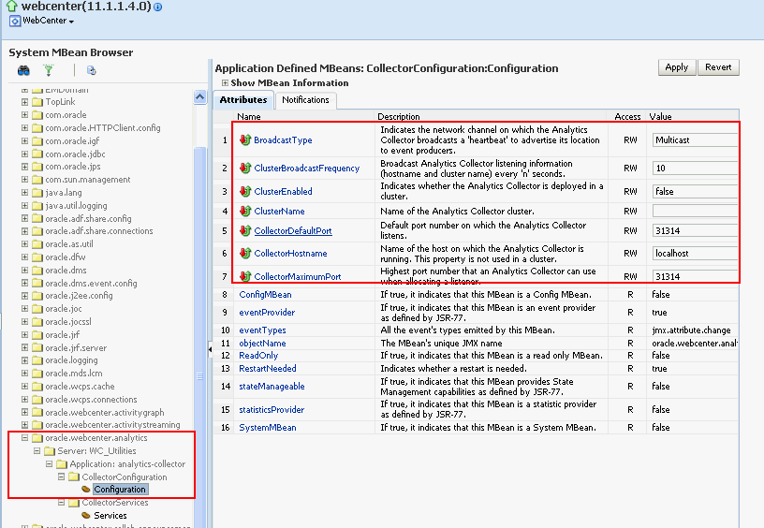Viewport: 764px width, 528px height.
Task: Click the empty ClusterName value field
Action: [695, 211]
